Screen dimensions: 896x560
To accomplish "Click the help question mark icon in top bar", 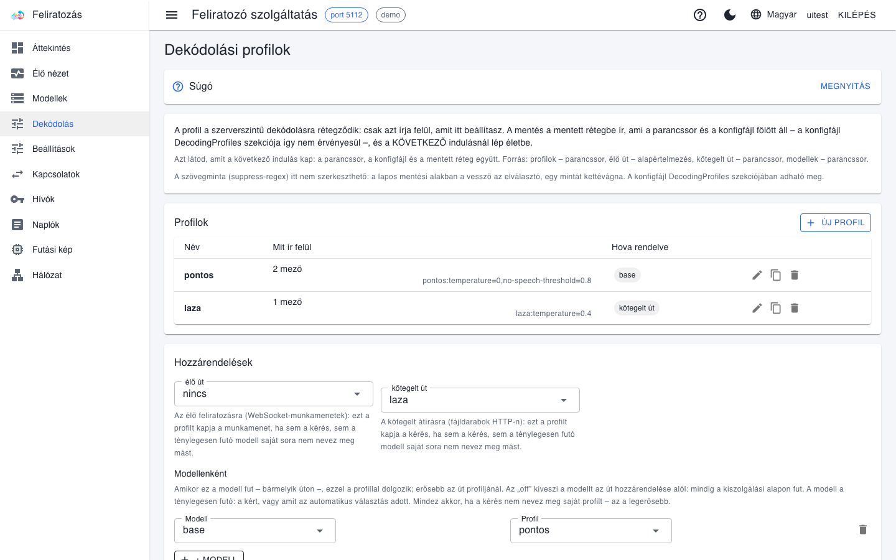I will point(700,15).
